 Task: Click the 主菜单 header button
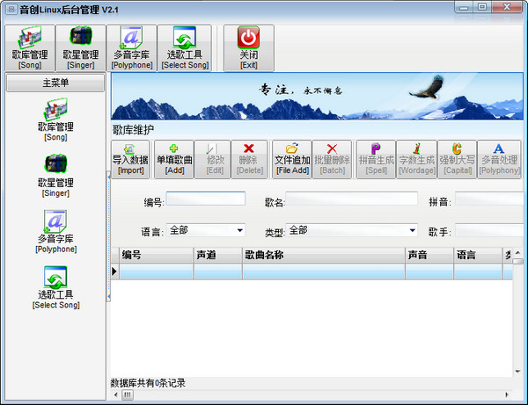[x=55, y=83]
